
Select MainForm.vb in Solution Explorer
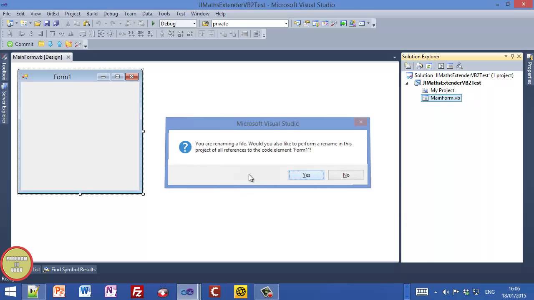441,98
